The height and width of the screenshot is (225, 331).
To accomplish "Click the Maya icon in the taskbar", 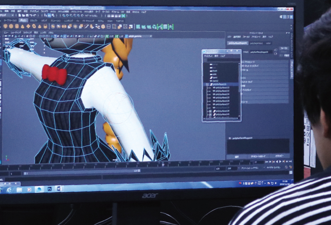I will coord(39,189).
